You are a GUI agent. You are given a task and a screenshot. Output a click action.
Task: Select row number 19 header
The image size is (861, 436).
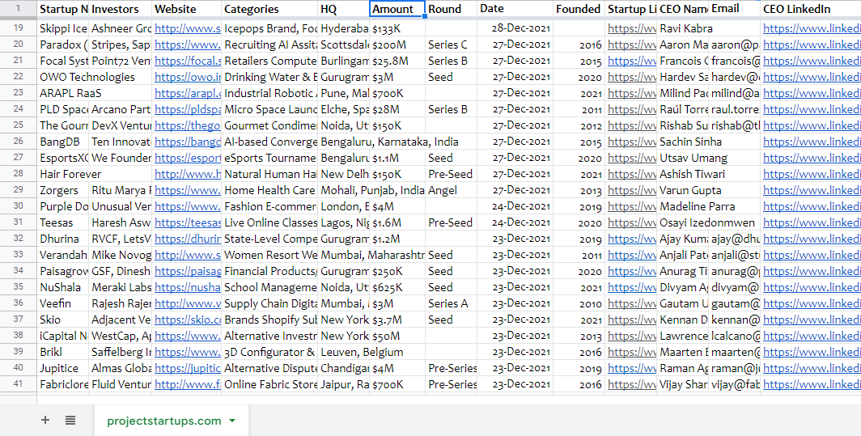pos(18,28)
